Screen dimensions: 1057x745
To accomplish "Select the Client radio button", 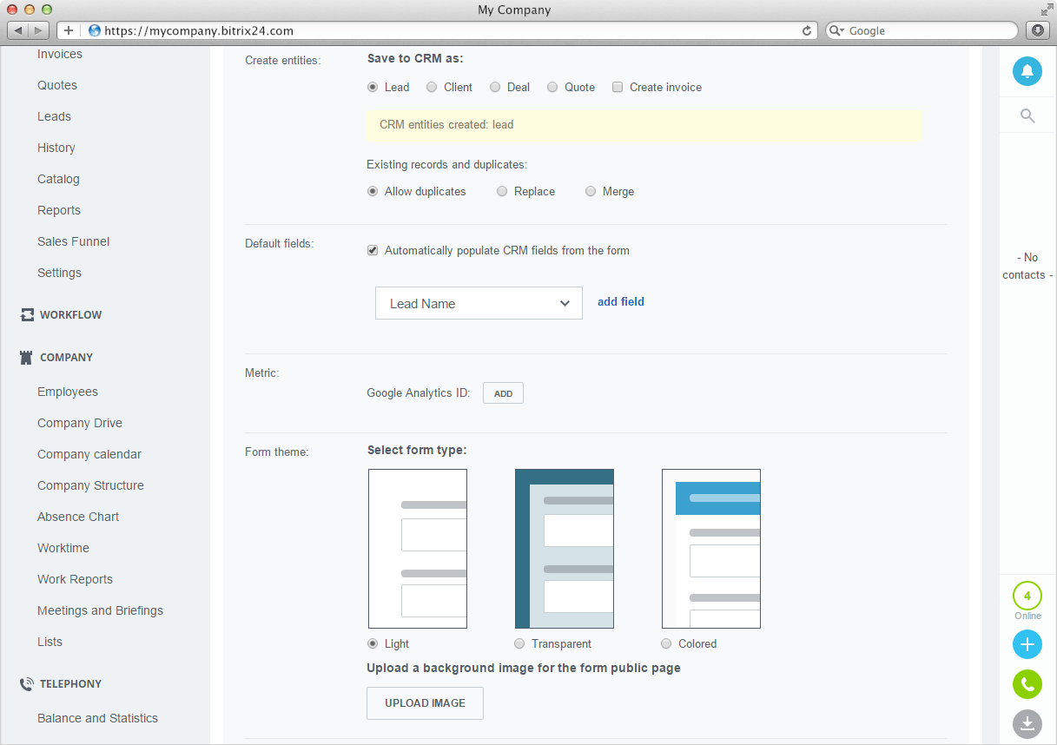I will coord(431,87).
